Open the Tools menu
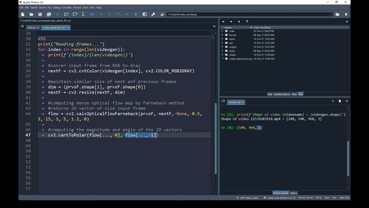This screenshot has width=369, height=208. [x=86, y=8]
